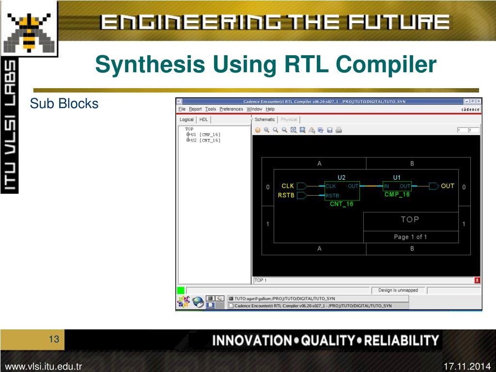Click the 'Design is unmapped' status text
Image resolution: width=496 pixels, height=372 pixels.
[398, 291]
